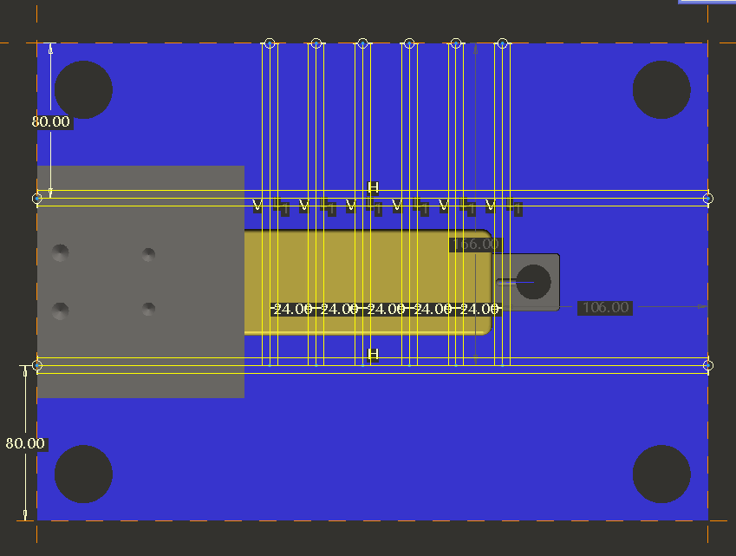736x556 pixels.
Task: Pick the rightmost top-edge sketch point
Action: 502,43
